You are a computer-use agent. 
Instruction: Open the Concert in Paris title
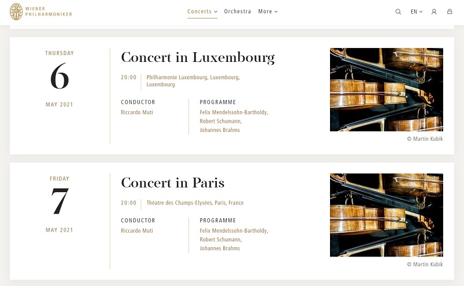pyautogui.click(x=172, y=182)
